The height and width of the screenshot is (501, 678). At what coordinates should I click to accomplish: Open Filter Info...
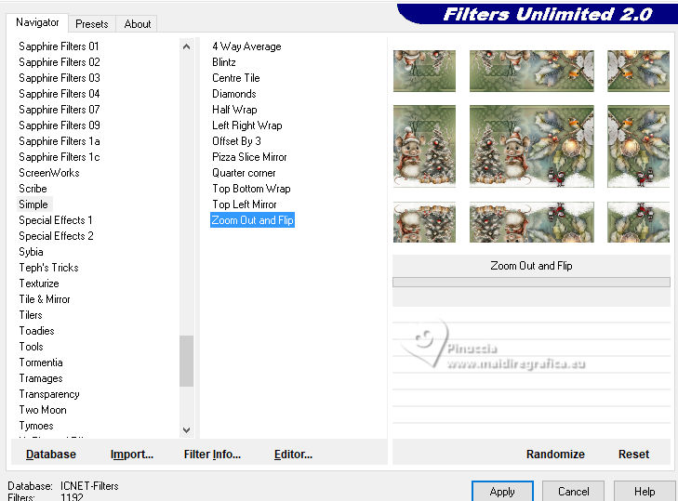pyautogui.click(x=212, y=455)
